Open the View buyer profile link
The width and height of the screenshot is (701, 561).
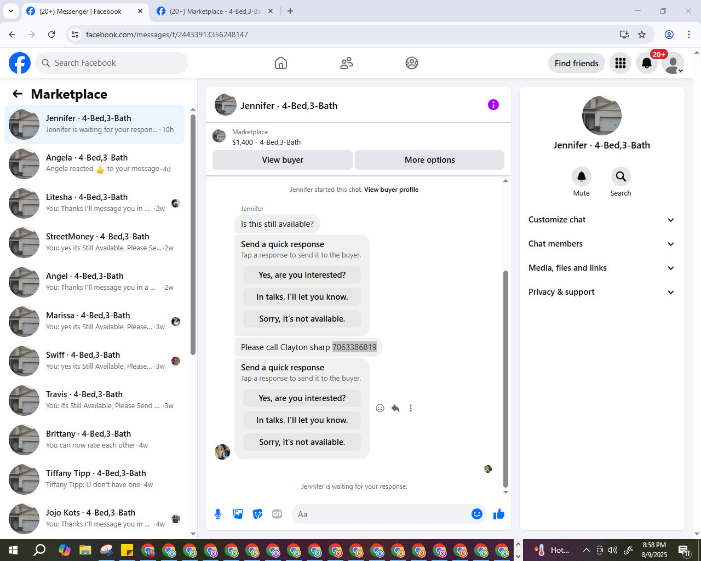(391, 190)
